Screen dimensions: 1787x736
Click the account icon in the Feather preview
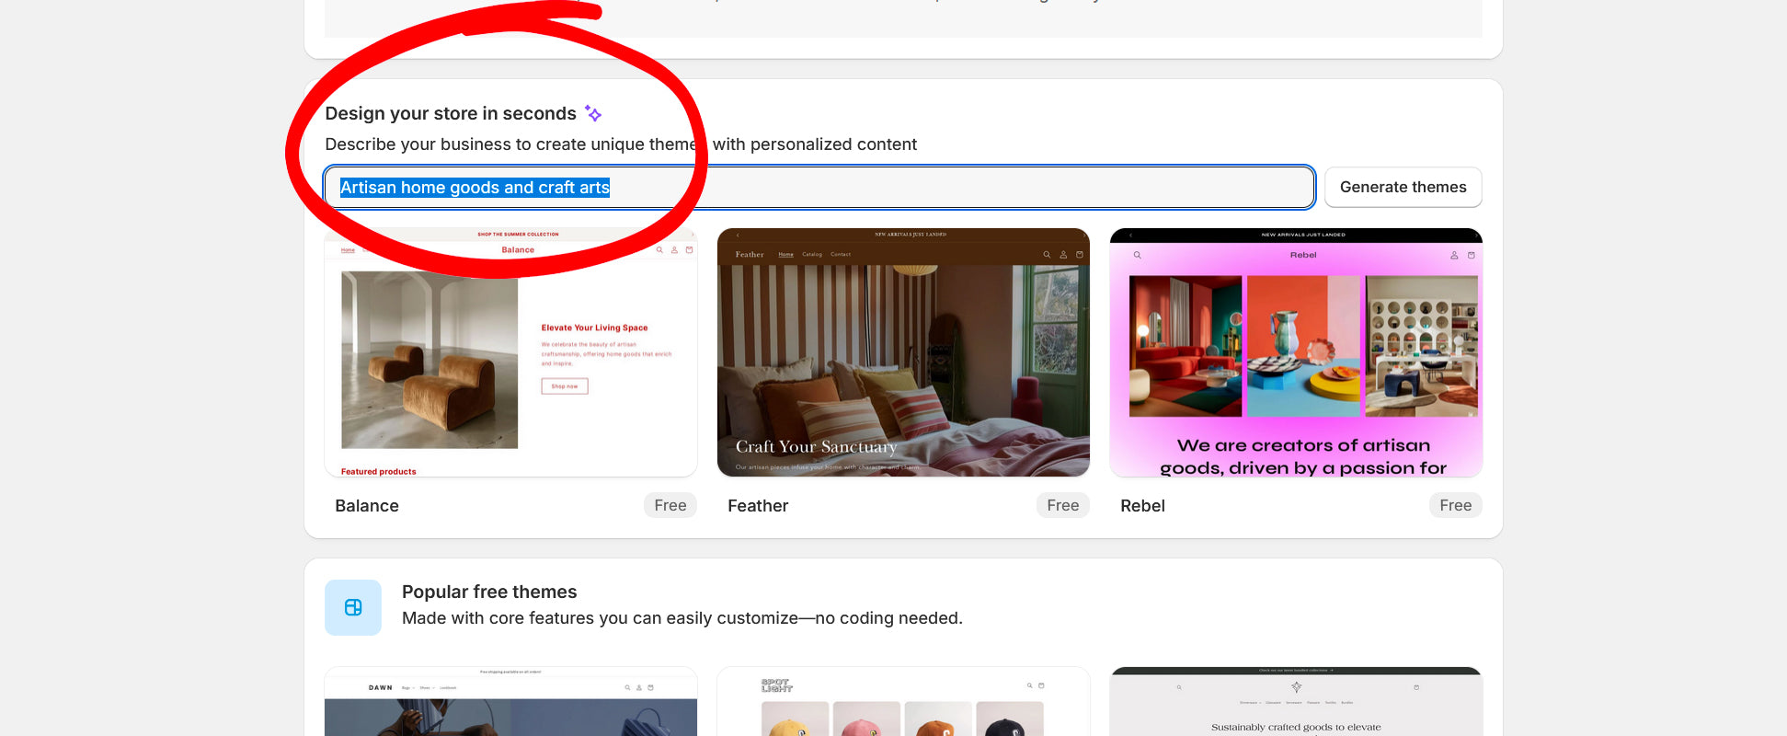(x=1063, y=255)
